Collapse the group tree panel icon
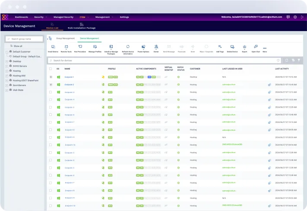Viewport: 307px width, 211px height. [x=50, y=38]
